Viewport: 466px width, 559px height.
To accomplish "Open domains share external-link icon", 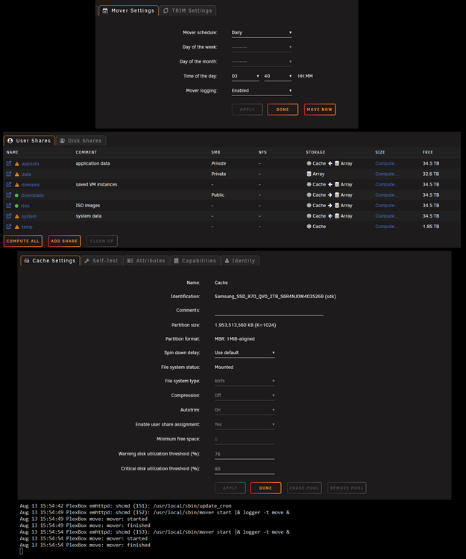I will tap(9, 184).
